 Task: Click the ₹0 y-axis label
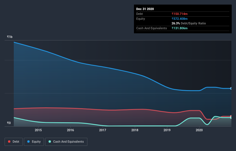point(9,123)
